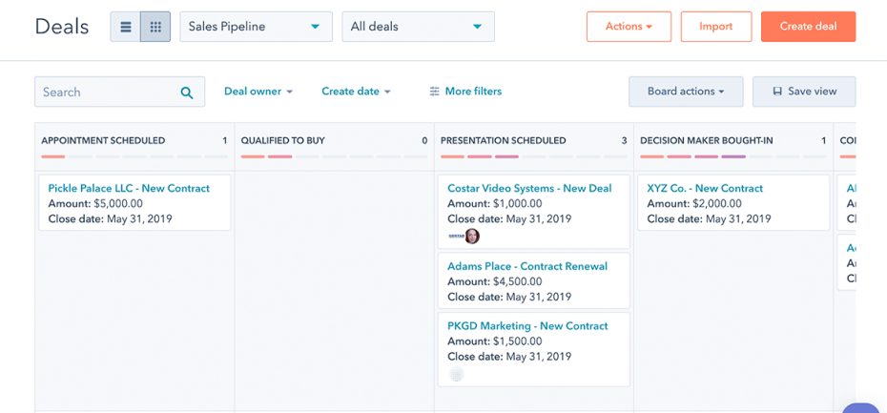Click owner avatar on Costar Video Systems deal
The image size is (887, 413).
click(471, 236)
